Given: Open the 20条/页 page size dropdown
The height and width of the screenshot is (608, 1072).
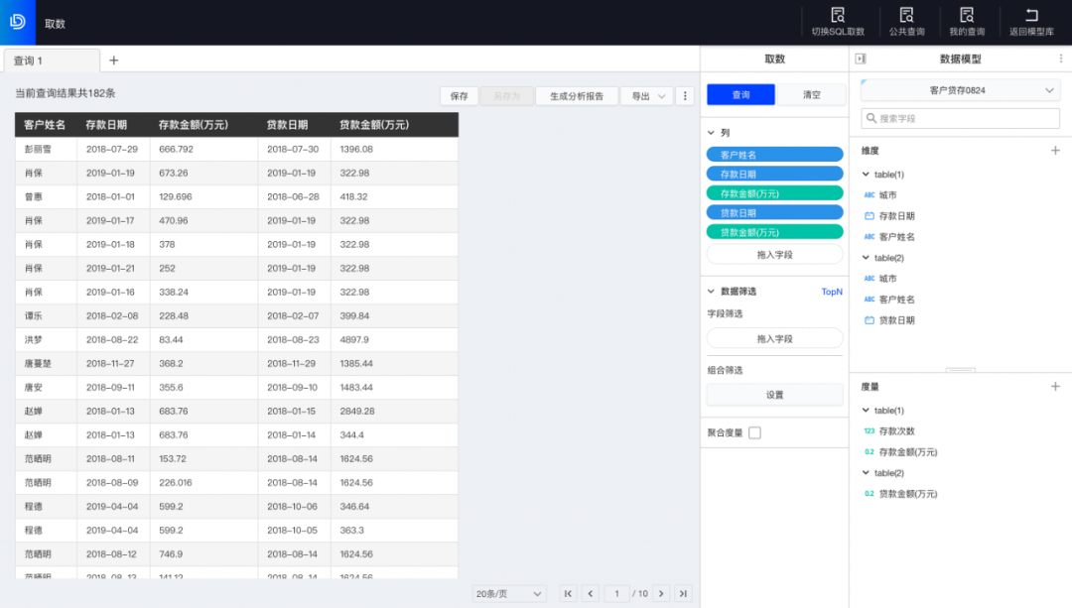Looking at the screenshot, I should pos(509,594).
